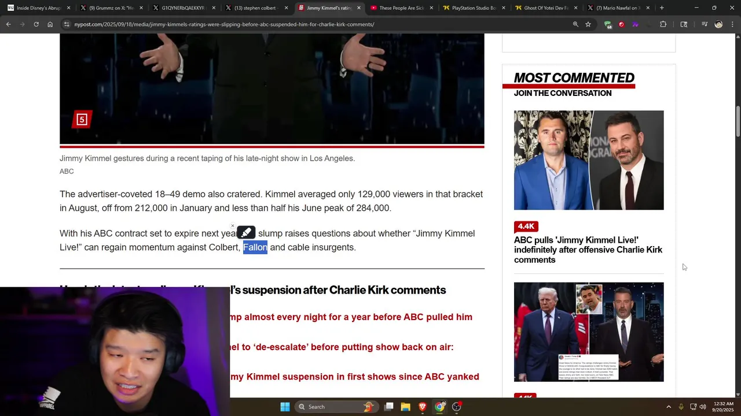Click the page vertical scrollbar thumb
741x416 pixels.
738,121
